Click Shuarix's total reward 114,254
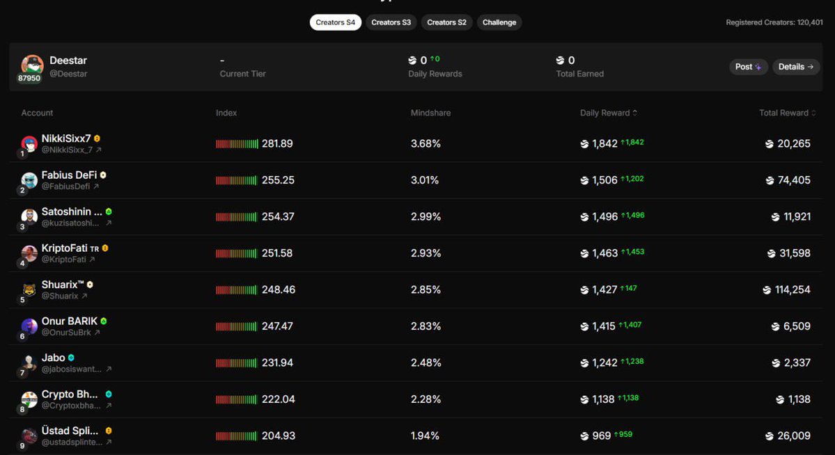Image resolution: width=835 pixels, height=455 pixels. point(793,290)
